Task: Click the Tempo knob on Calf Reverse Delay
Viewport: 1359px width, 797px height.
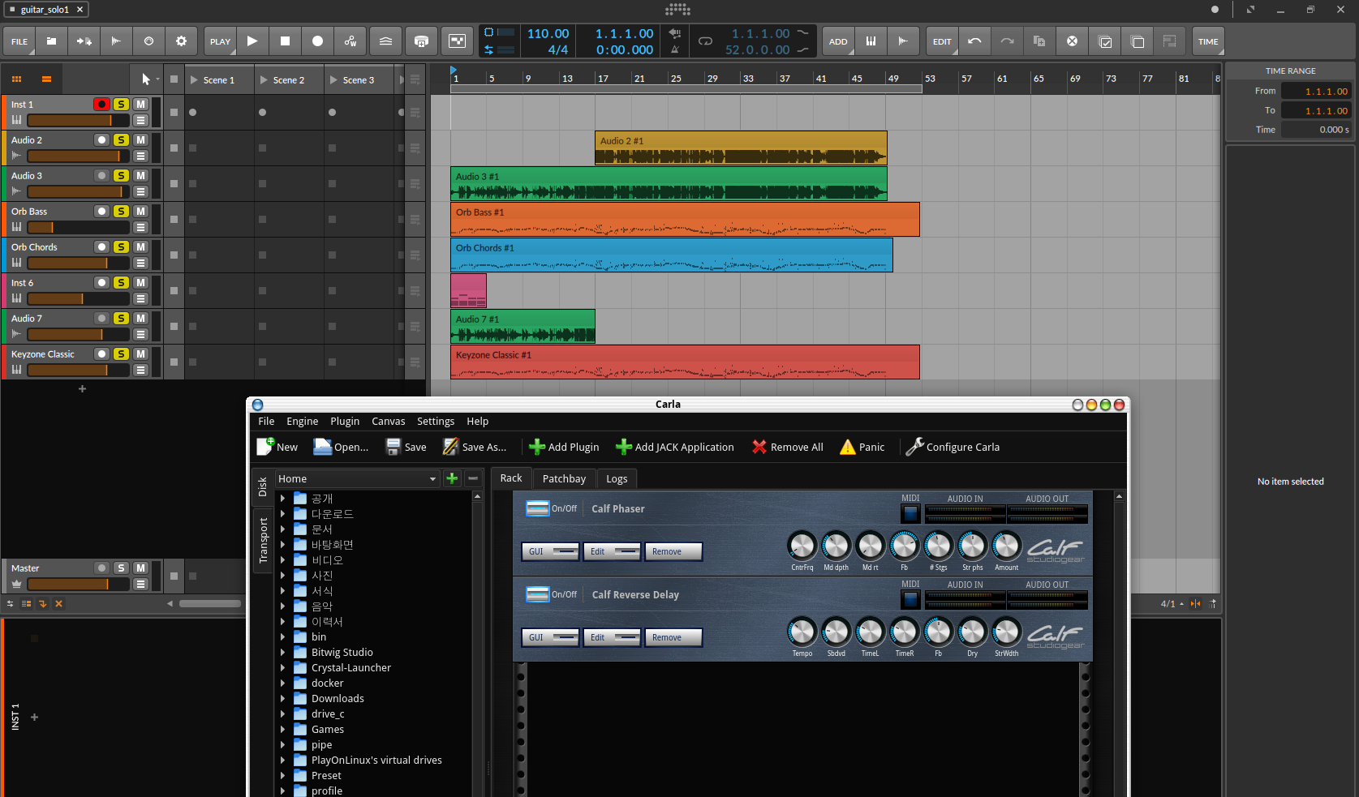Action: click(x=802, y=632)
